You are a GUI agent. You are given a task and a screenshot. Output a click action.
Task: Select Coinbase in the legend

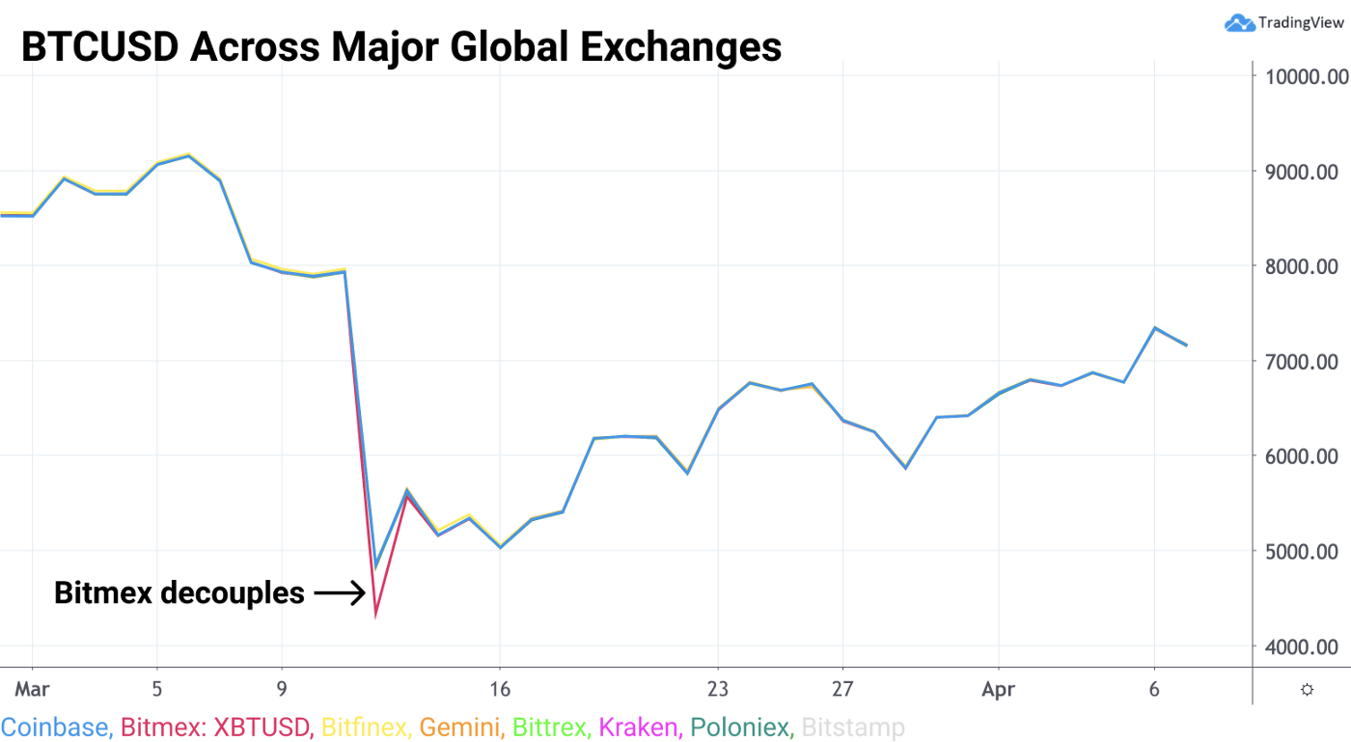54,726
